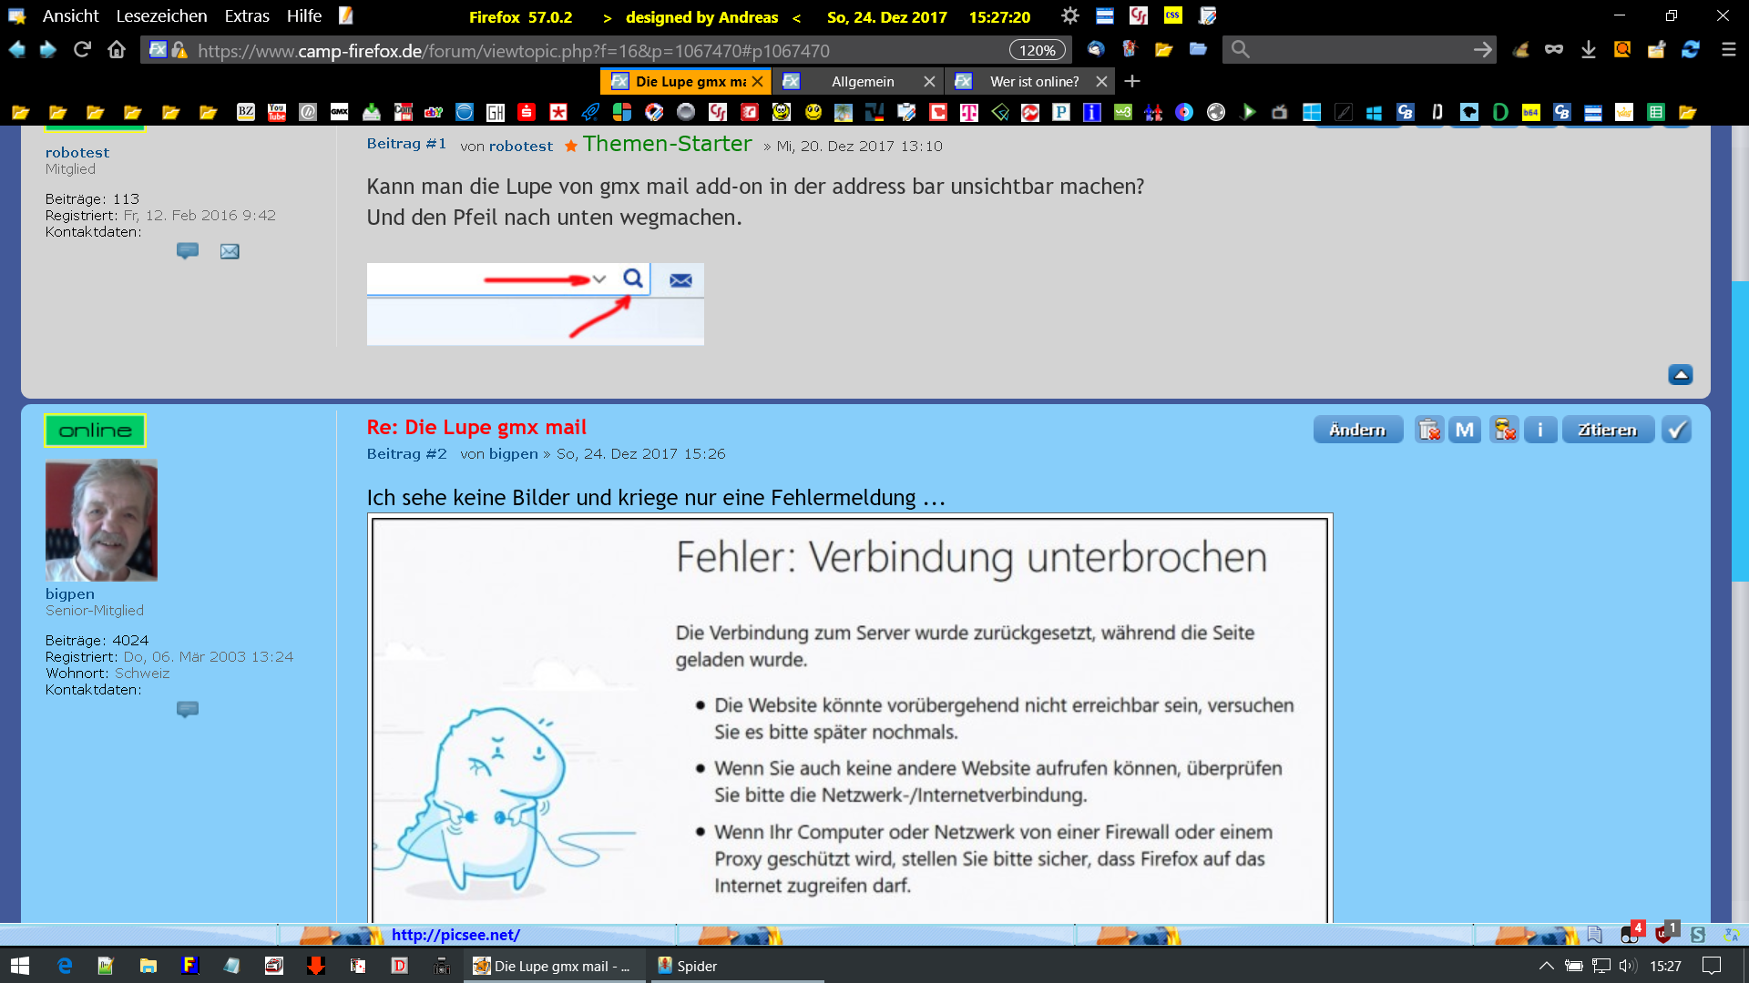Toggle the checkmark button on the bigpen post
The width and height of the screenshot is (1749, 983).
pos(1676,430)
